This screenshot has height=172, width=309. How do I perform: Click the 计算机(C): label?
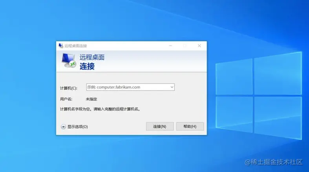(69, 88)
